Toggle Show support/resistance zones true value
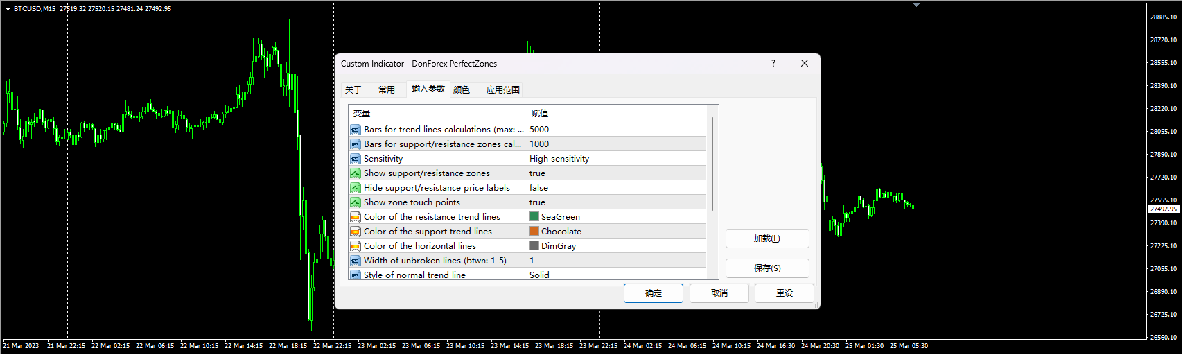 click(x=616, y=173)
